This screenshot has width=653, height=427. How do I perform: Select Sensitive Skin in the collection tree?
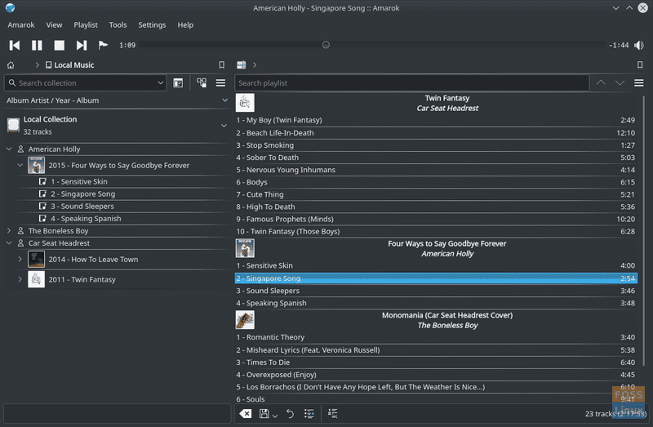pos(79,181)
